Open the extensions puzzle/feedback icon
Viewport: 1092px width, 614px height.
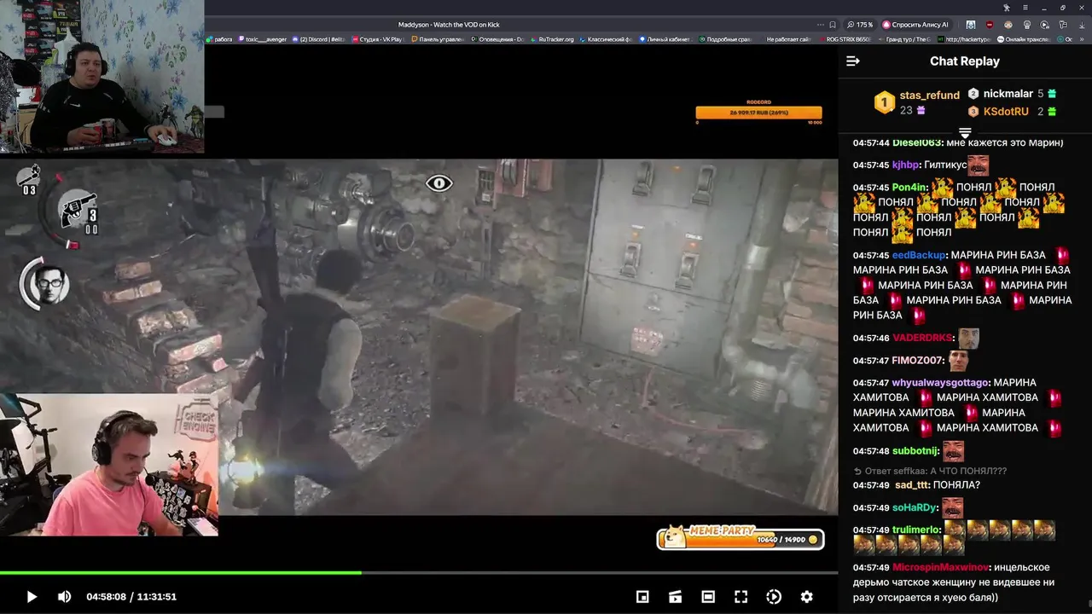point(1063,25)
